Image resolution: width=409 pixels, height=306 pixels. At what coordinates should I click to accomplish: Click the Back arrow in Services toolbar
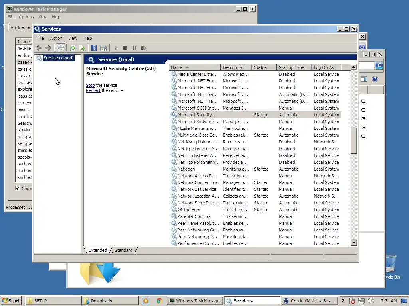click(39, 48)
